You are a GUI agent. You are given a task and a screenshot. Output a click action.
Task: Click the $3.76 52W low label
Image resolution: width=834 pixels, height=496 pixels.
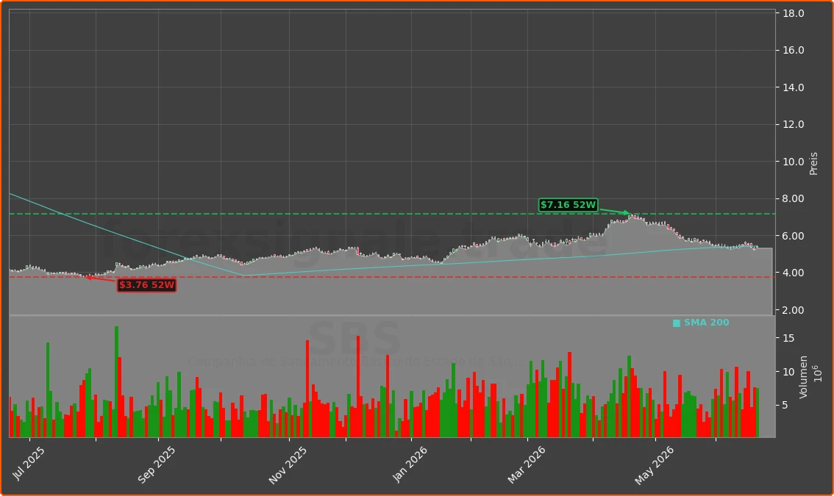(x=147, y=285)
